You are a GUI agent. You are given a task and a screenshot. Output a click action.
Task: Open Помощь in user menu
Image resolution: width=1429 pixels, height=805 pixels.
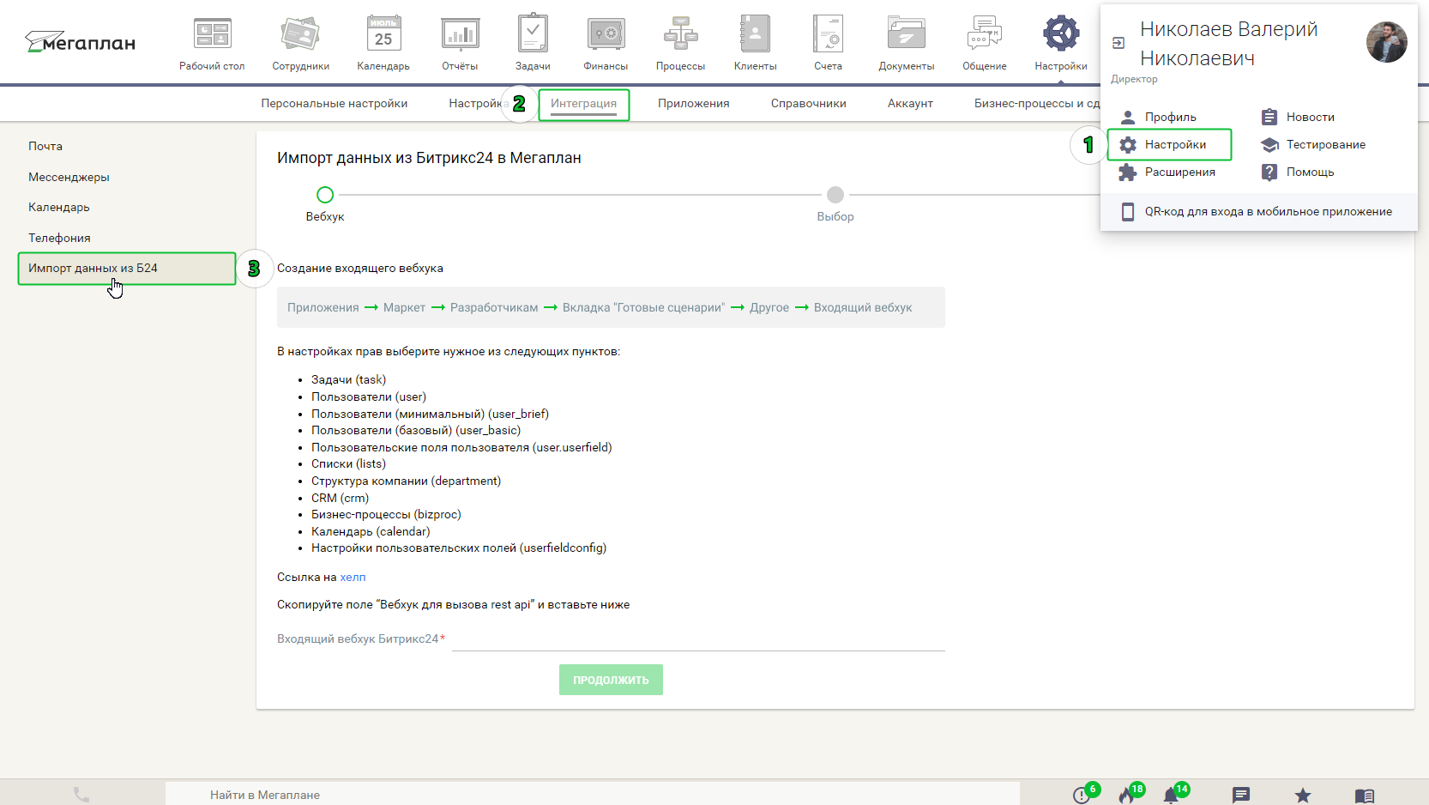coord(1298,172)
